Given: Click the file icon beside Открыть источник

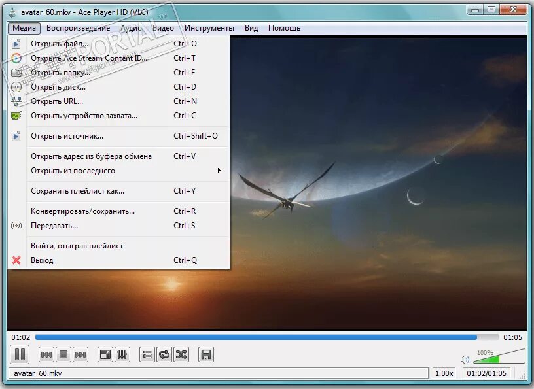Looking at the screenshot, I should coord(16,136).
